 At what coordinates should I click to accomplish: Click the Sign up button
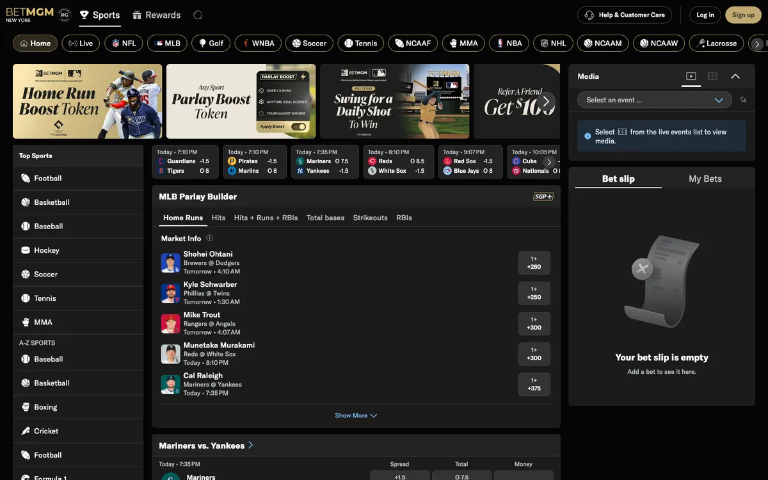coord(743,15)
